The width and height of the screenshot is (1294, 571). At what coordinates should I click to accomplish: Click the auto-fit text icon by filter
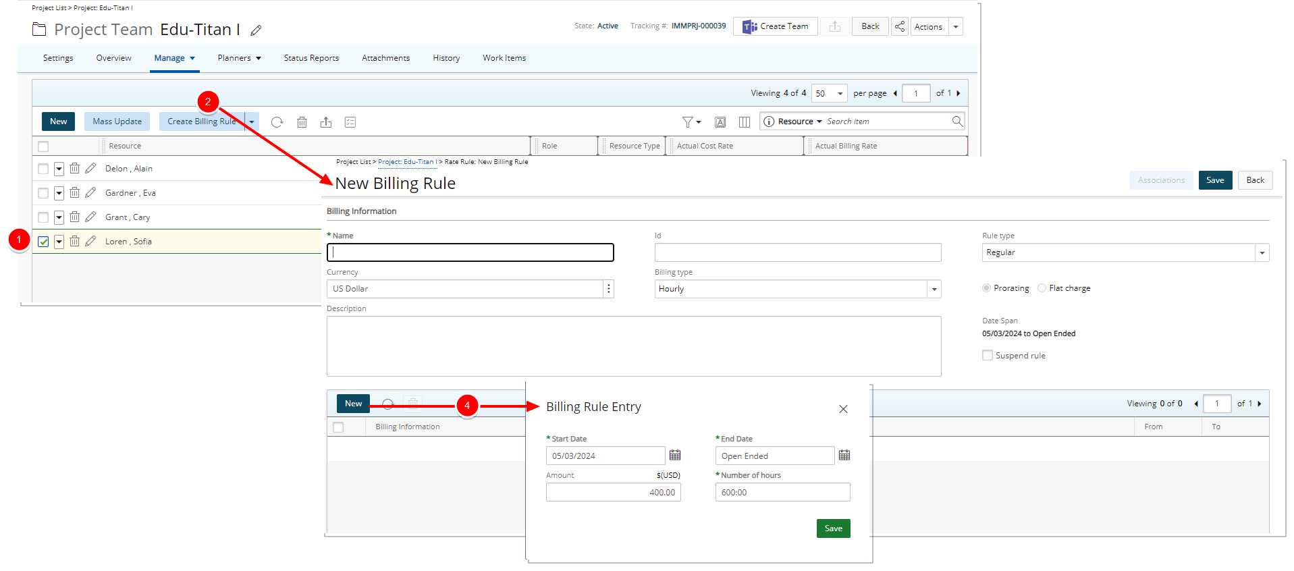720,122
